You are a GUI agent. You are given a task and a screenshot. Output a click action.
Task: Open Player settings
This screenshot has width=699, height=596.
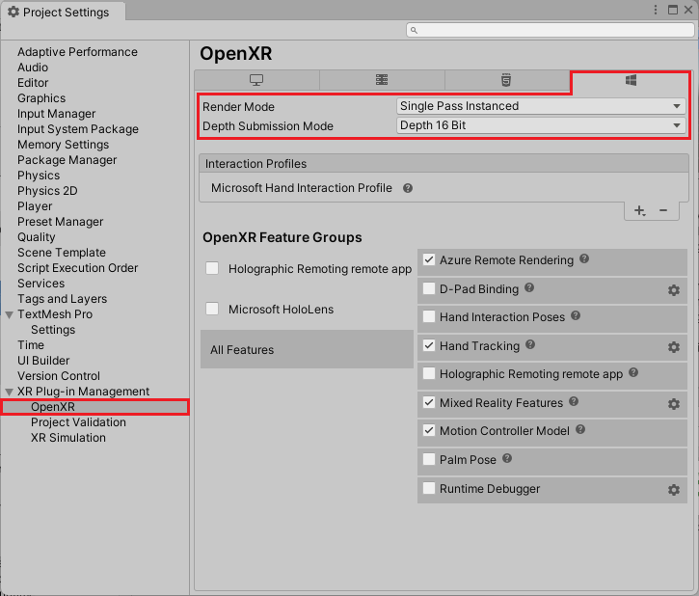(35, 206)
